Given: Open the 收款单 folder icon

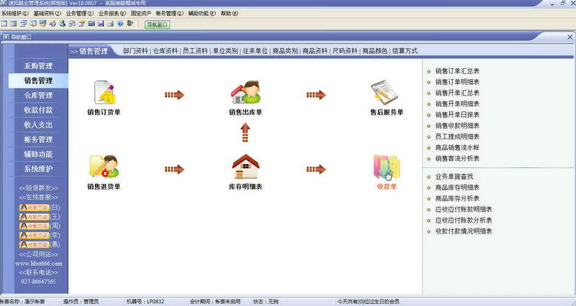Looking at the screenshot, I should (387, 167).
